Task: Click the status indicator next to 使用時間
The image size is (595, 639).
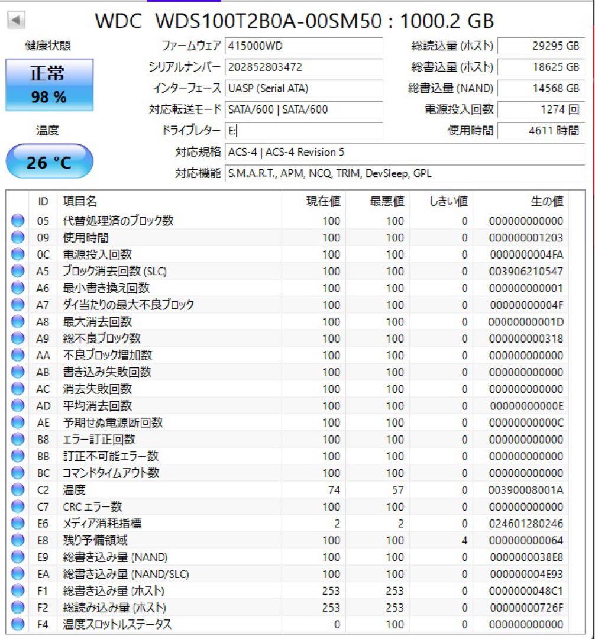Action: 17,238
